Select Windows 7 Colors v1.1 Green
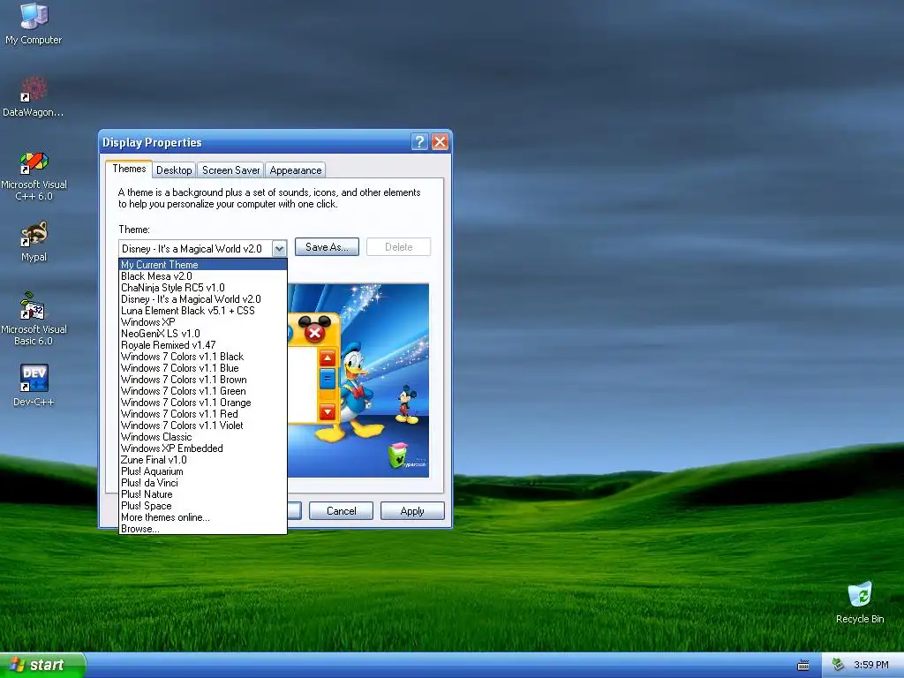Image resolution: width=904 pixels, height=678 pixels. pos(203,391)
